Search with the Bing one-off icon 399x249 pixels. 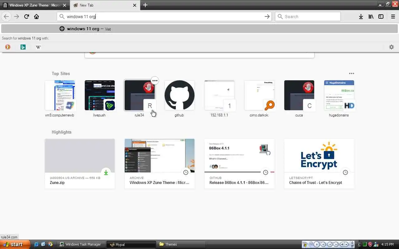[x=23, y=47]
